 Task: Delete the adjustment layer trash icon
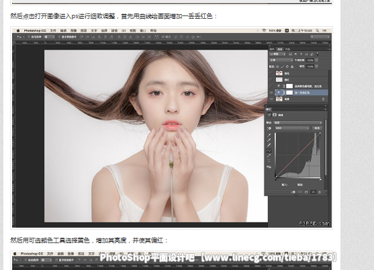320,192
